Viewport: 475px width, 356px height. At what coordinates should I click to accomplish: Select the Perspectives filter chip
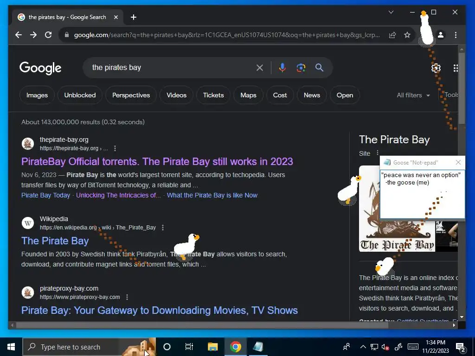[131, 95]
